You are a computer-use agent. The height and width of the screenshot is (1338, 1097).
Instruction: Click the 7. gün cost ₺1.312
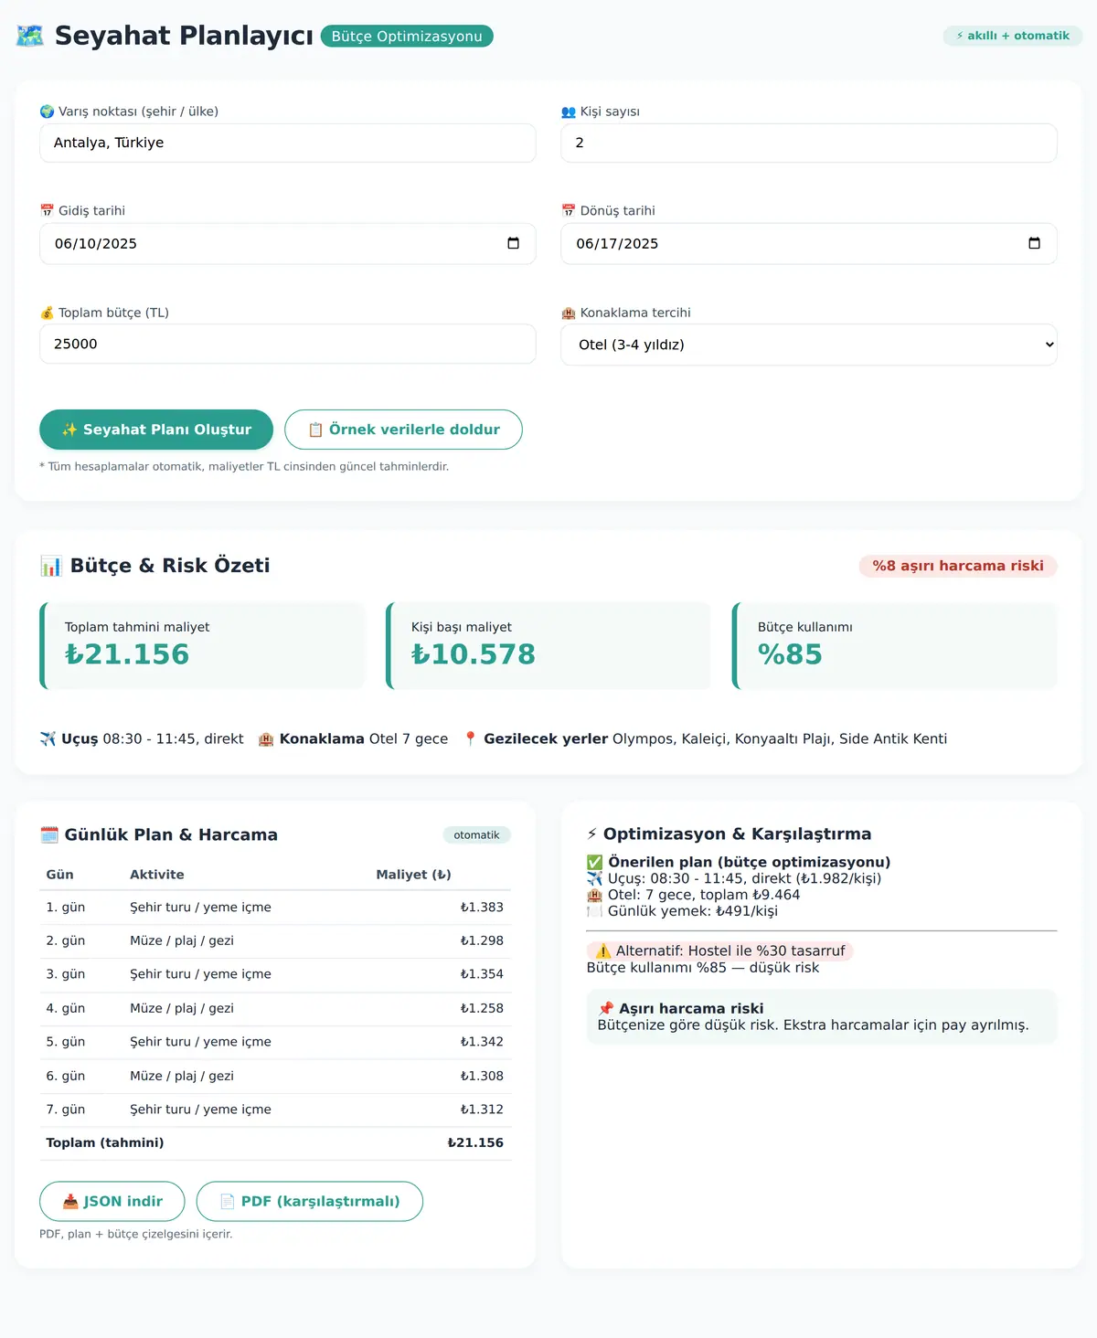click(x=482, y=1110)
